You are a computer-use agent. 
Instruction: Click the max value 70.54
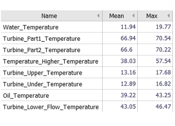[x=163, y=38]
